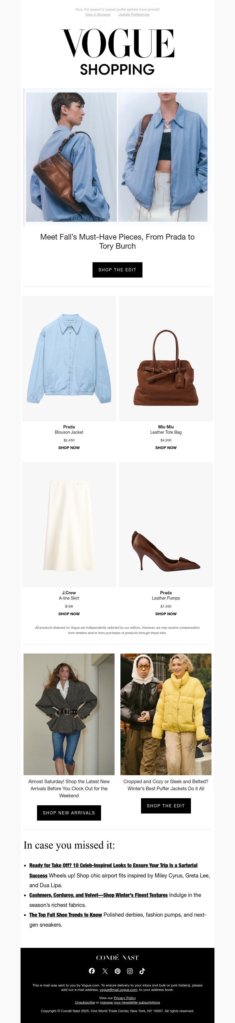Open the Top Fall Shoe Trends article link
Viewport: 235px width, 1023px height.
[x=66, y=915]
